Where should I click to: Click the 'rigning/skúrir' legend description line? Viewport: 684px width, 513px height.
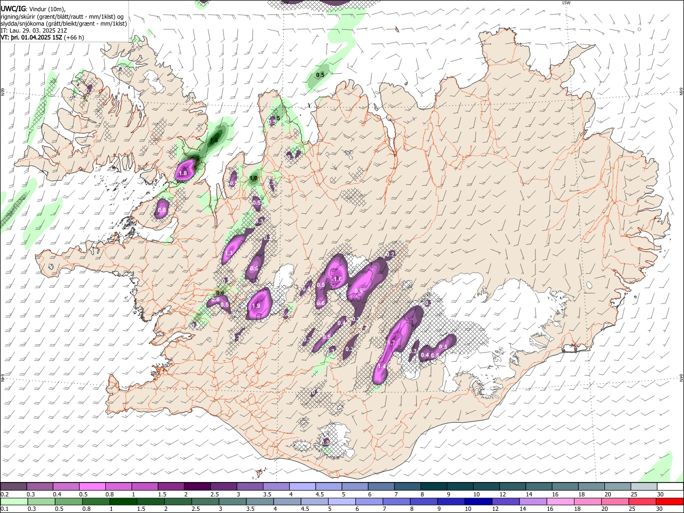(62, 16)
